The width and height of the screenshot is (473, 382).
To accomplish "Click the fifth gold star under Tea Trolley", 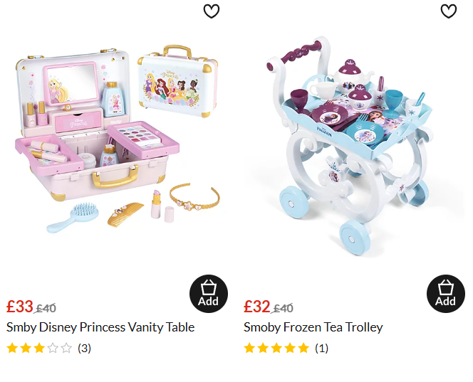I will (303, 348).
